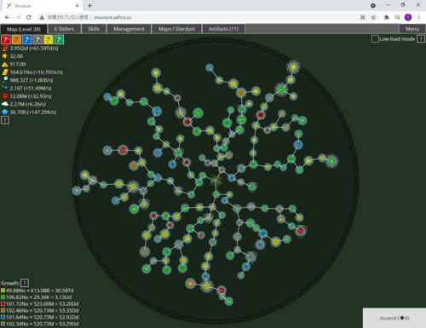This screenshot has width=426, height=328.
Task: Select the red pickaxe tool
Action: coord(6,40)
